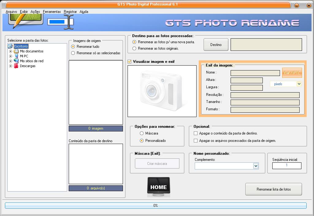
Task: Choose Renomear as fotos p/ uma nova pasta
Action: point(134,42)
